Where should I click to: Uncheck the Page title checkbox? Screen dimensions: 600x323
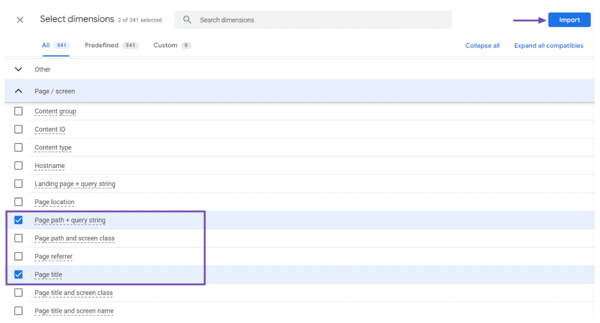19,274
